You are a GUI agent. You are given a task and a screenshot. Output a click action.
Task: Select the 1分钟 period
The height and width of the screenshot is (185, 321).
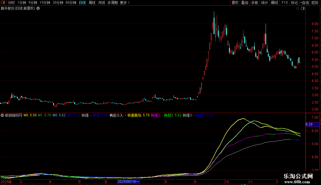coord(22,3)
